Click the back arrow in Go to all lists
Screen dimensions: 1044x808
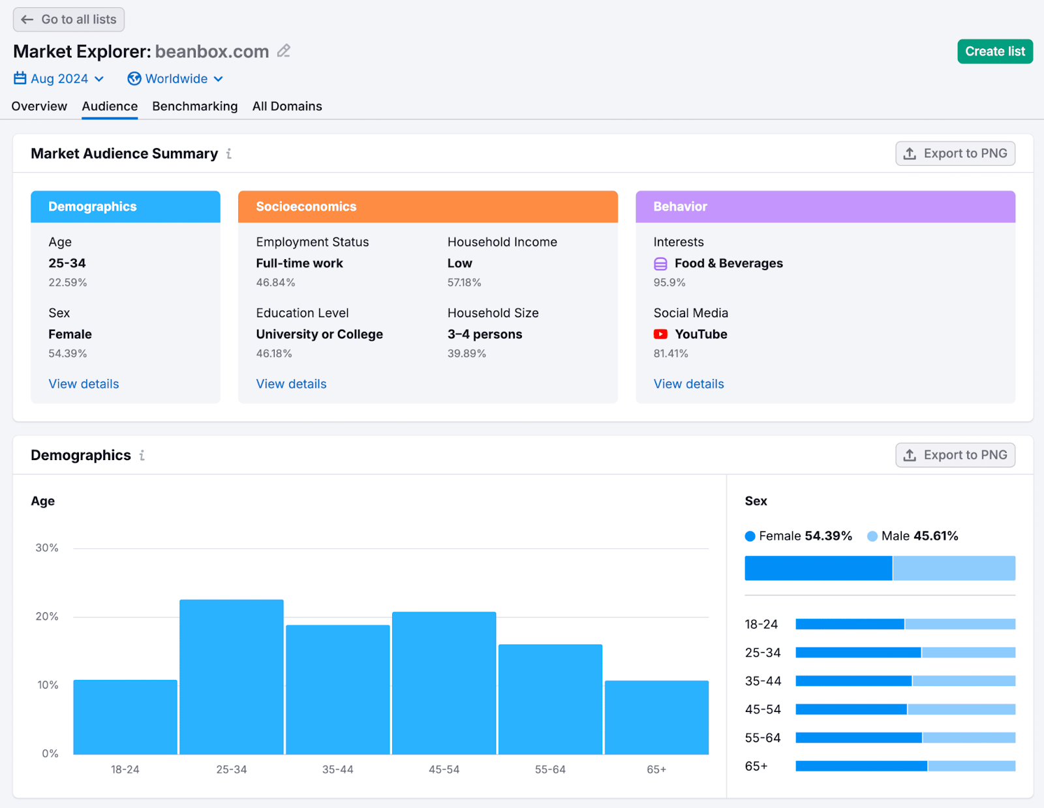[x=27, y=20]
